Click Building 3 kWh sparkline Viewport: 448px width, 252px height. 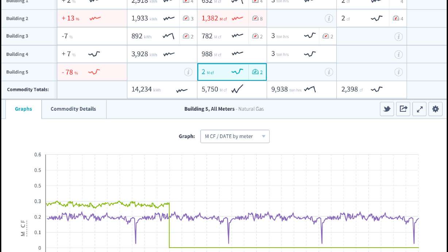[169, 36]
